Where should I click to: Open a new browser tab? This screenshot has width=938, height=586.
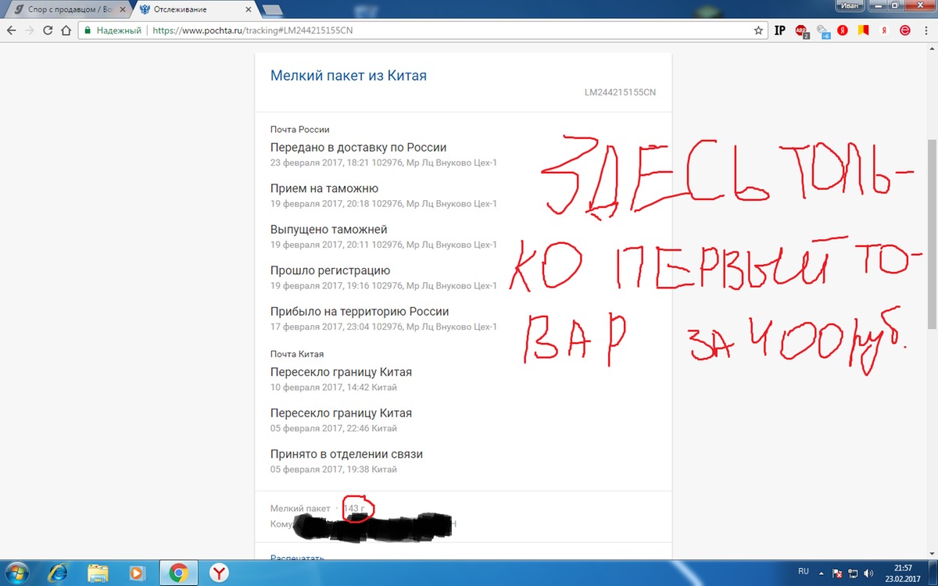pos(273,9)
